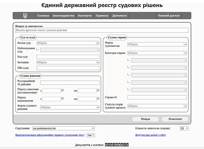
Task: Click the document counter 070198672
Action: coord(117,145)
